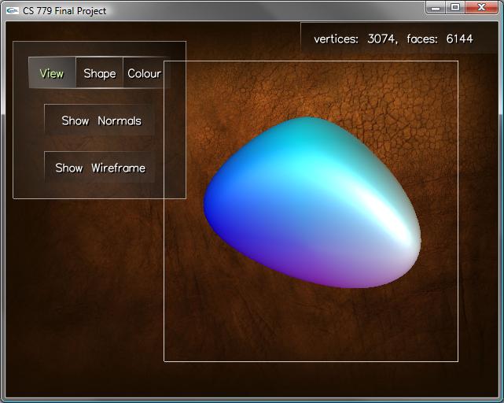
Task: Click dark background outside the viewport frame
Action: coord(79,315)
